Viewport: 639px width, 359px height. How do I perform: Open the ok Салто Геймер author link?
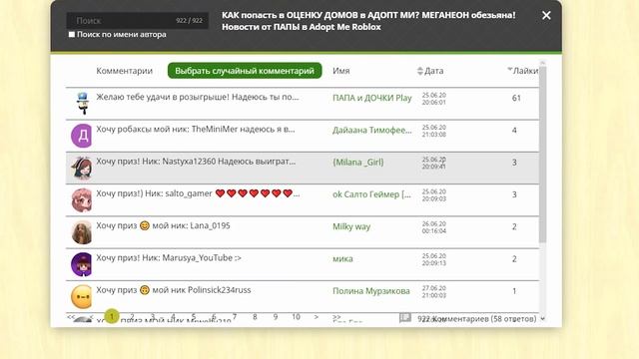371,194
